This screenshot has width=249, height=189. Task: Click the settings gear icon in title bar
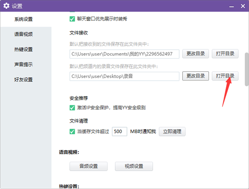[6, 6]
